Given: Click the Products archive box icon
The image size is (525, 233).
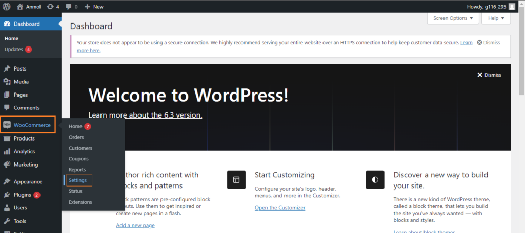Looking at the screenshot, I should pos(7,138).
